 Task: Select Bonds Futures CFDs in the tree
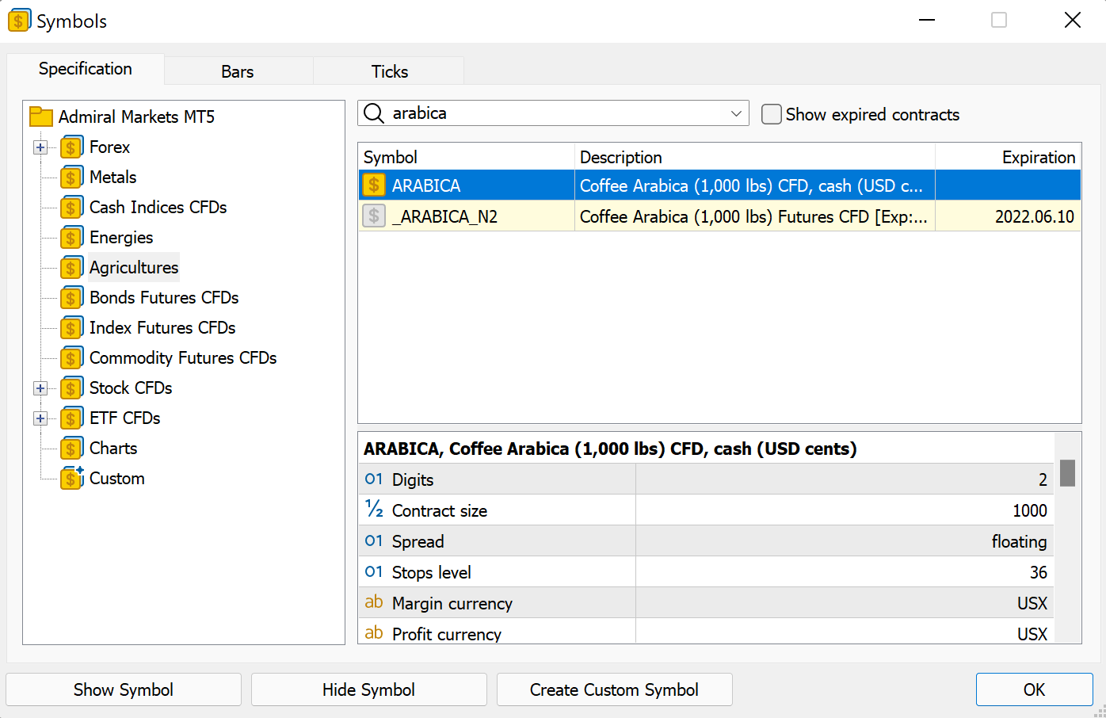pyautogui.click(x=164, y=298)
